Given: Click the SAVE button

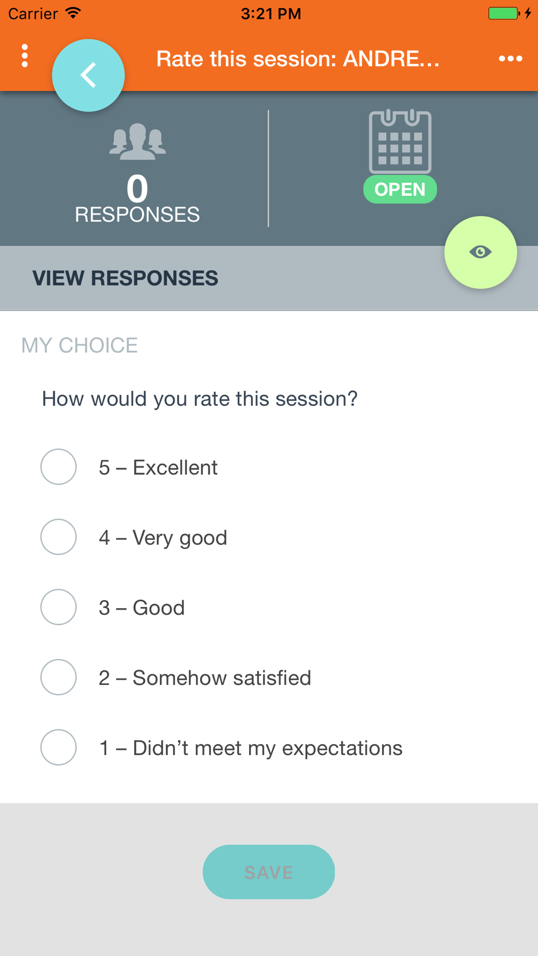Looking at the screenshot, I should [268, 872].
